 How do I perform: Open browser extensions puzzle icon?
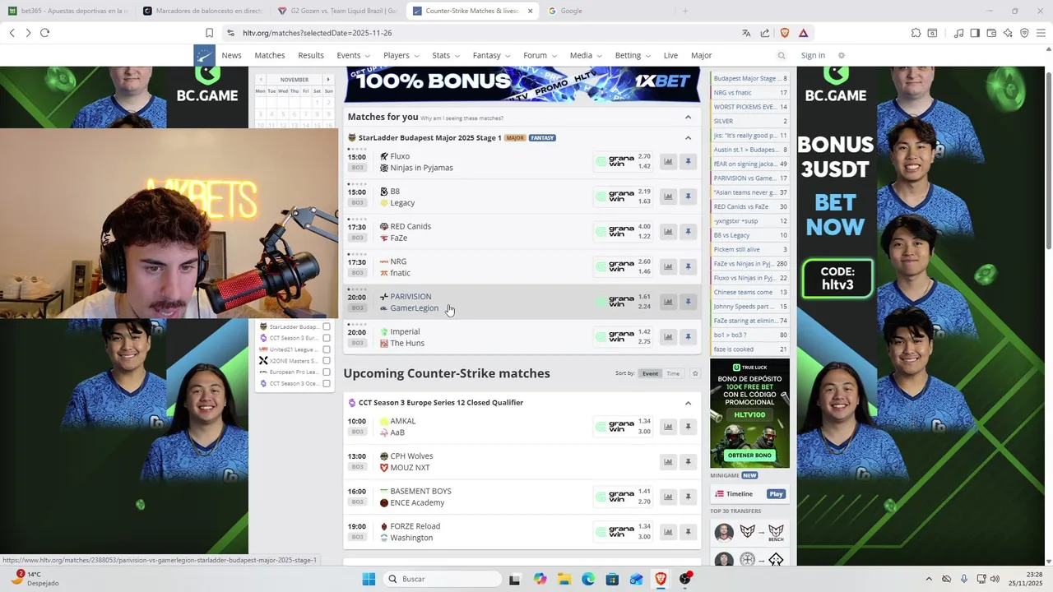[916, 33]
